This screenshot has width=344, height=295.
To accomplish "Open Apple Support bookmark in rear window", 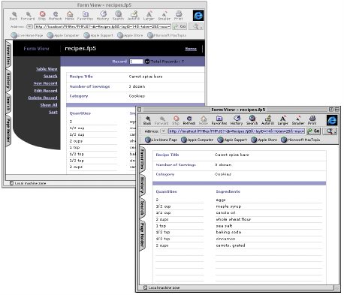I will point(98,35).
